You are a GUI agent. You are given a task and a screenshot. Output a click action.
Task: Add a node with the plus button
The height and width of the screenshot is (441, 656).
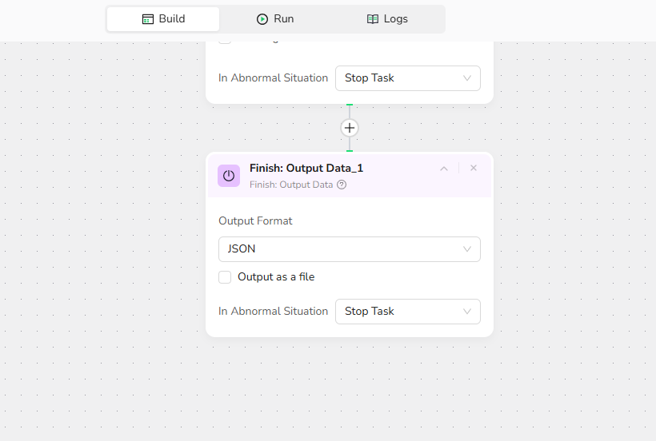click(350, 128)
